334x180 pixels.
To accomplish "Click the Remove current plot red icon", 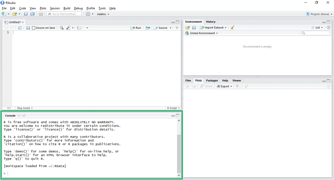I will (238, 86).
